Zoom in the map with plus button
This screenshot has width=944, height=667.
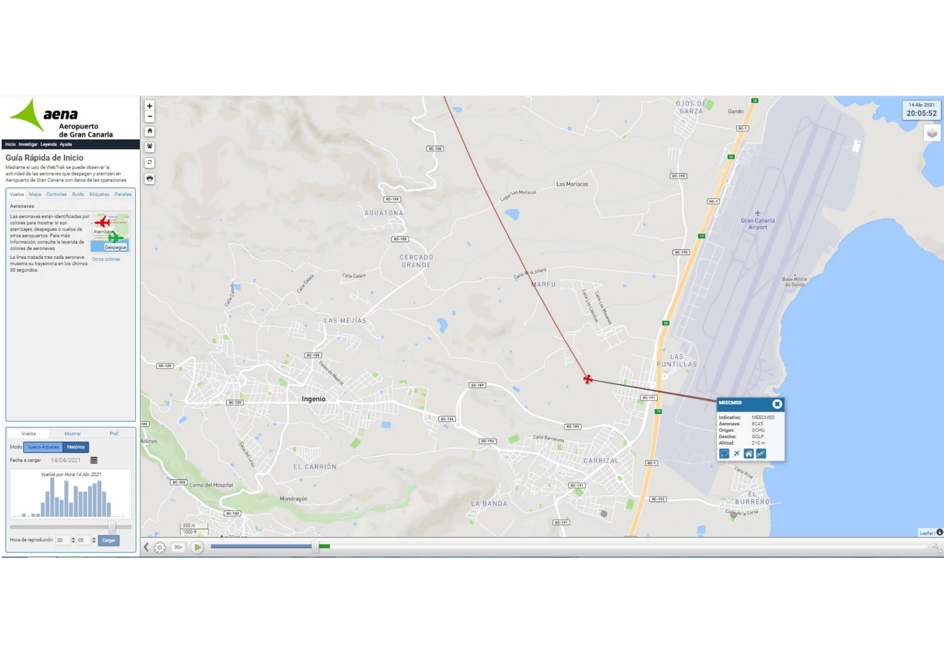pos(149,106)
